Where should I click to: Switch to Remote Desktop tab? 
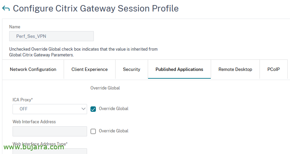coord(235,69)
